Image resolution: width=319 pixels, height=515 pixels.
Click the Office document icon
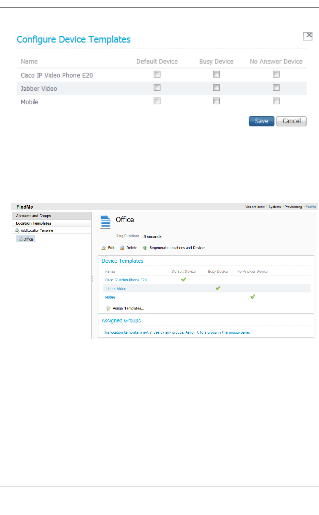coord(106,222)
